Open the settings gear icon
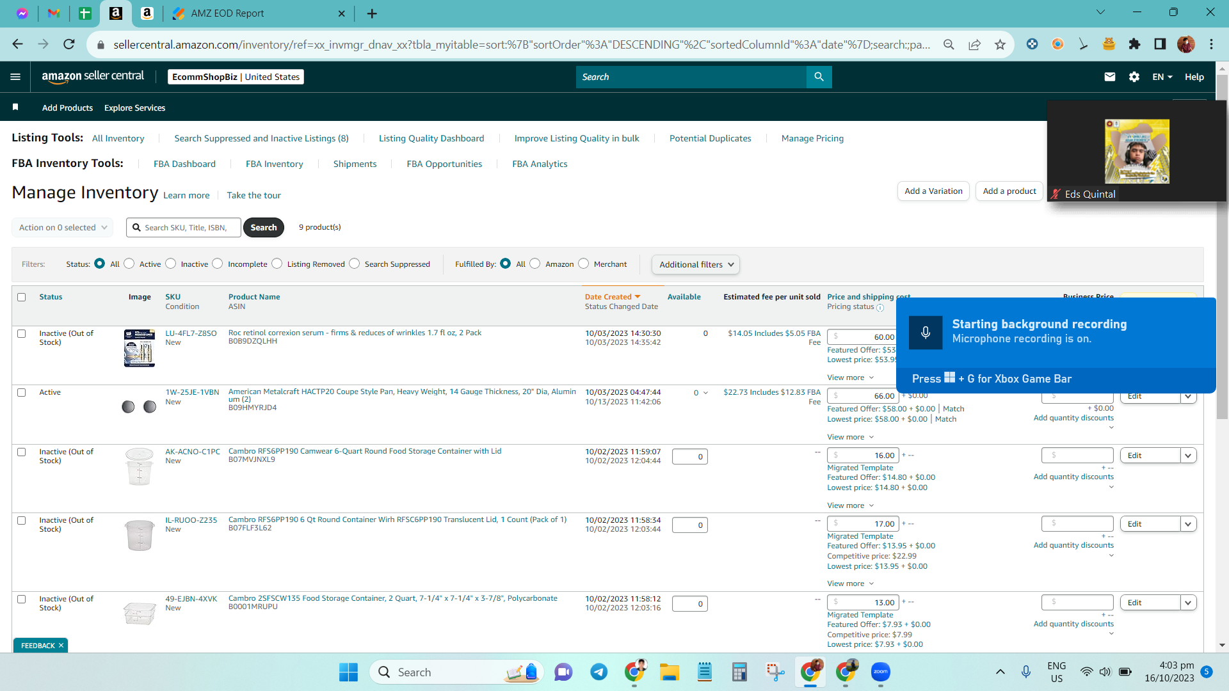1229x691 pixels. (x=1134, y=77)
